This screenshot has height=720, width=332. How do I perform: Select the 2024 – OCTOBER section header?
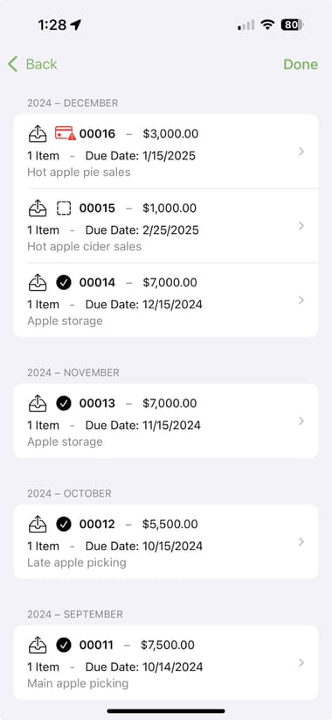[69, 493]
